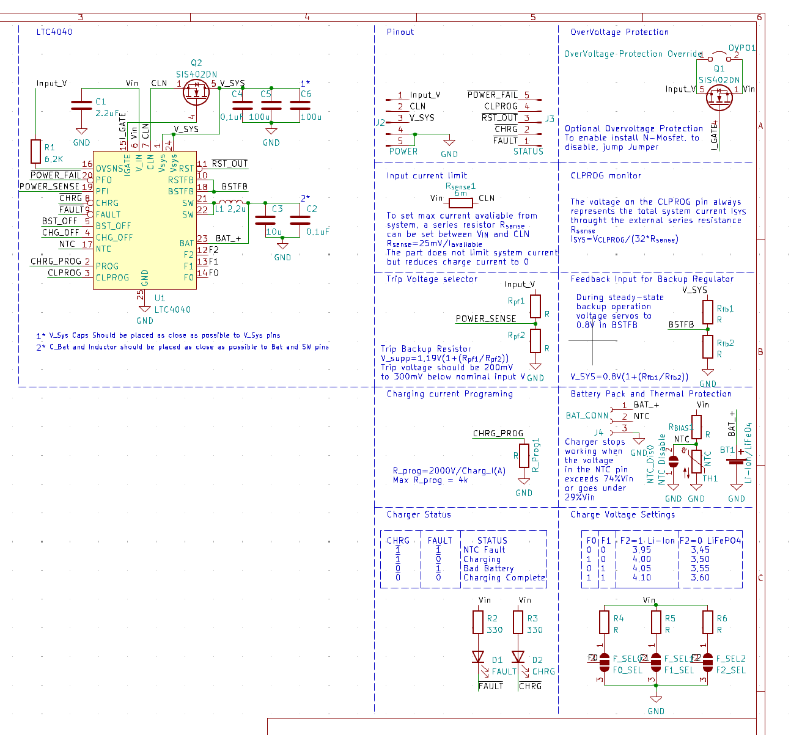Select the R1 6.2K resistor

(36, 152)
